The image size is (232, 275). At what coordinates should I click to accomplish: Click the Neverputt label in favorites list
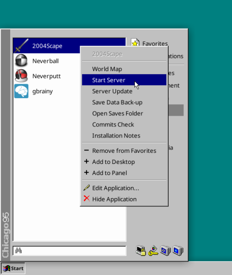click(x=46, y=76)
